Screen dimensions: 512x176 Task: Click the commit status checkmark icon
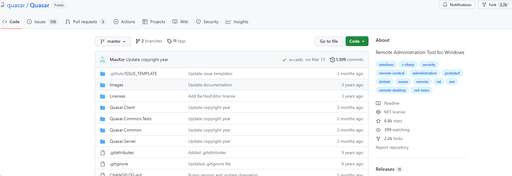(284, 60)
